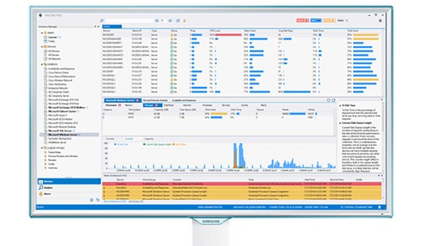Toggle the red critical alerts filter badge
The height and width of the screenshot is (246, 427).
click(x=303, y=20)
